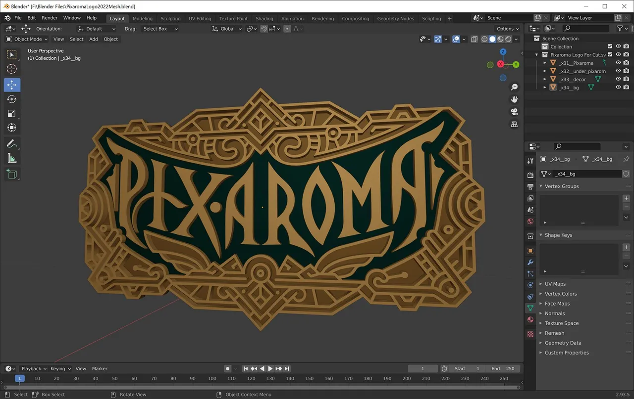Image resolution: width=634 pixels, height=399 pixels.
Task: Click the hand pan view icon
Action: 515,99
